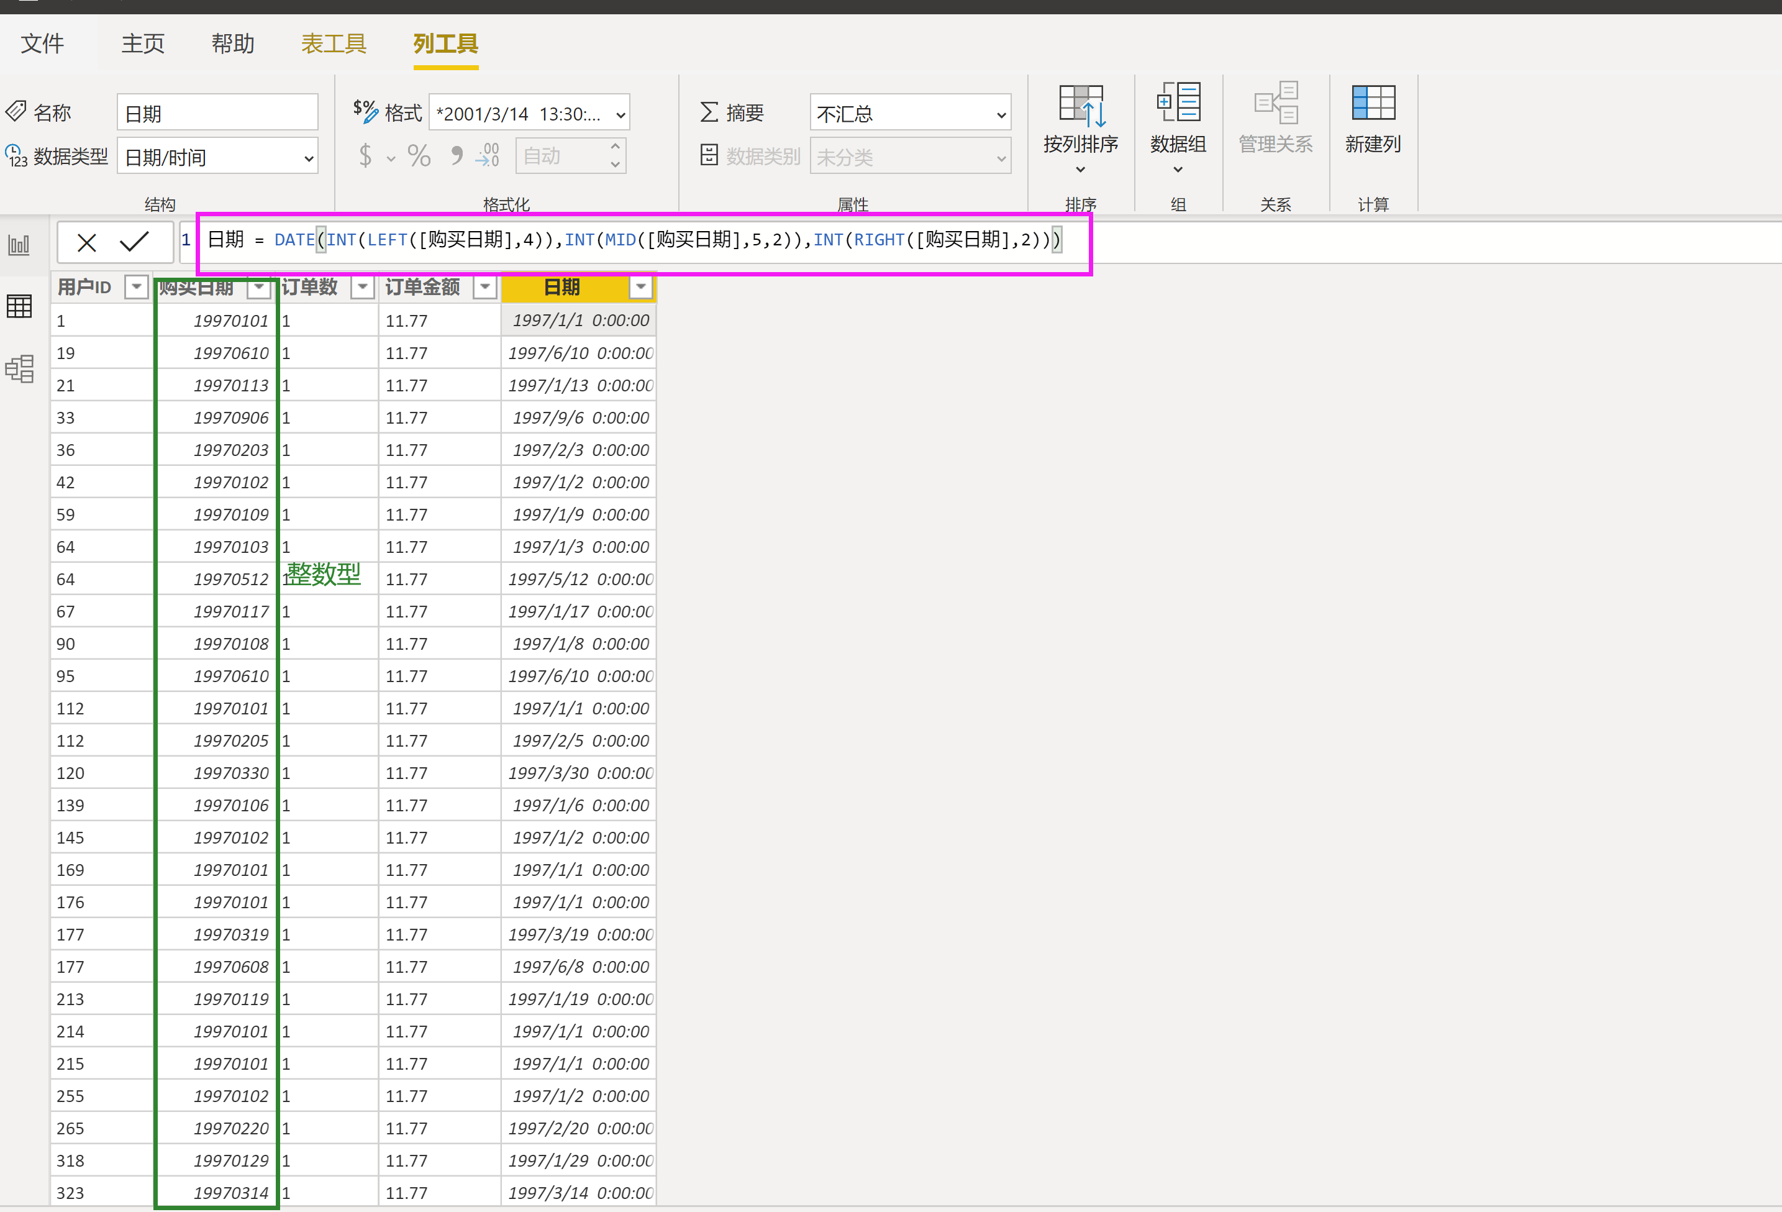1782x1212 pixels.
Task: Click date cell 1997/1/29 0:00:00
Action: pyautogui.click(x=579, y=1160)
